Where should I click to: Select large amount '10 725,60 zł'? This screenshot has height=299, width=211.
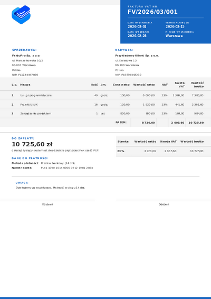[32, 144]
